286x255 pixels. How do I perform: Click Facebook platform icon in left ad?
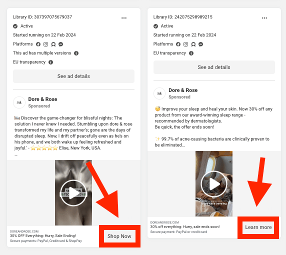pyautogui.click(x=38, y=44)
